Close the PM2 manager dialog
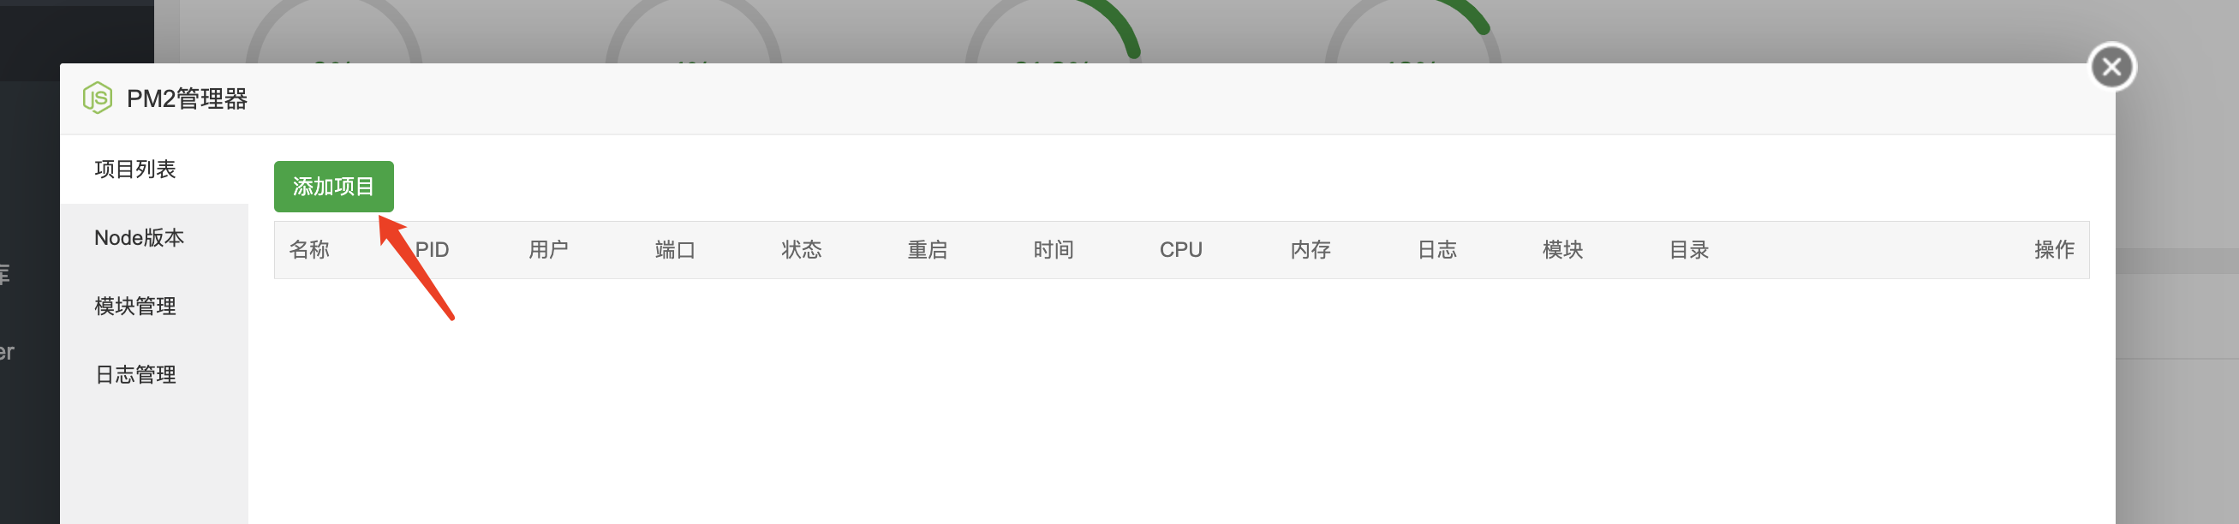Image resolution: width=2239 pixels, height=524 pixels. click(x=2111, y=67)
